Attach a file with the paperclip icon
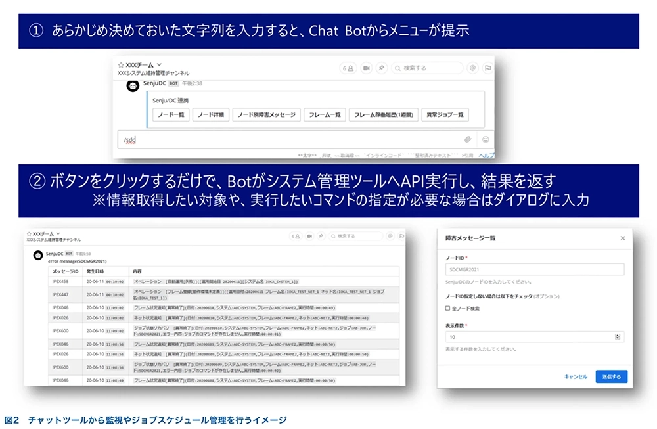The image size is (657, 429). (468, 139)
